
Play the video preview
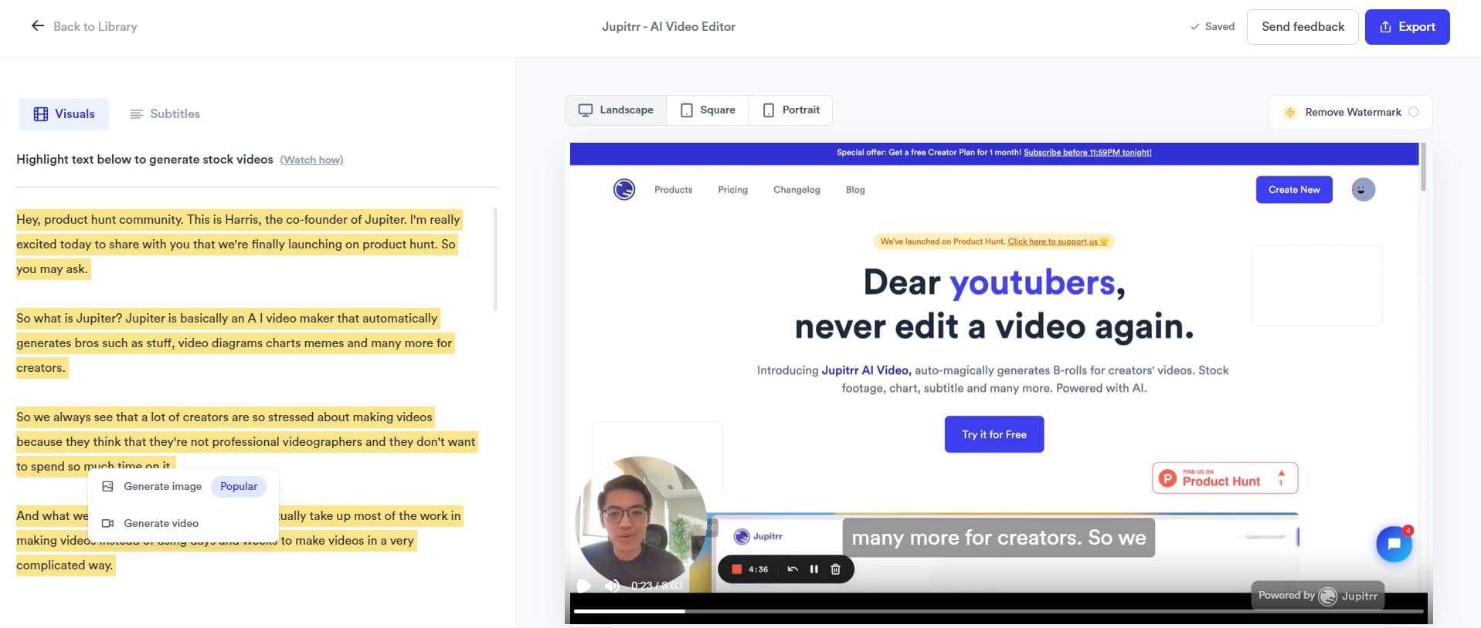(584, 586)
